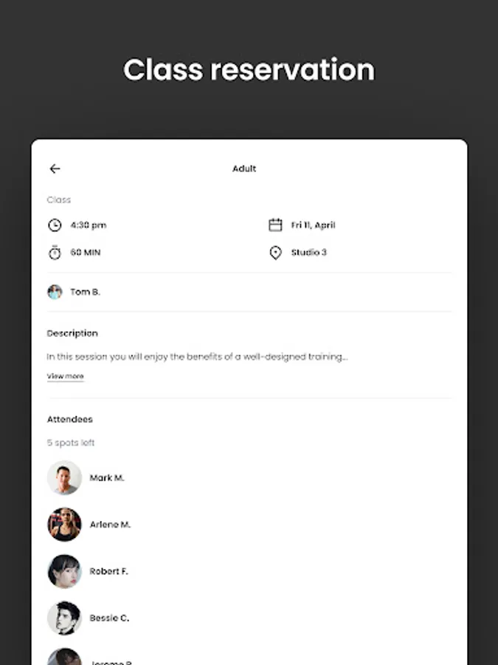The height and width of the screenshot is (665, 498).
Task: Tap the location pin icon for Studio 3
Action: (x=275, y=253)
